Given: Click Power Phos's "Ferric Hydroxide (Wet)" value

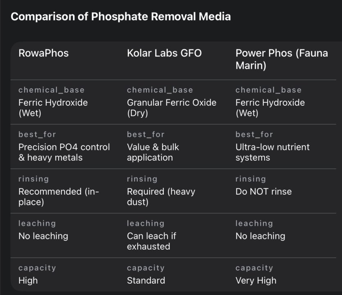Looking at the screenshot, I should coord(270,108).
